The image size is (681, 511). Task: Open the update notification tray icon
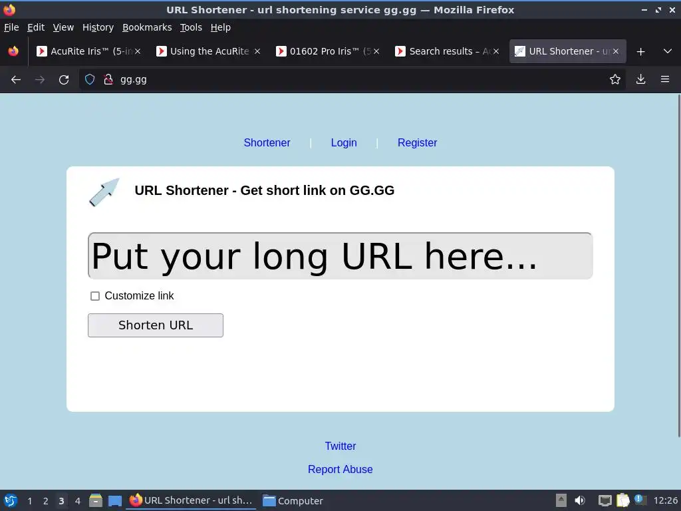pos(640,500)
